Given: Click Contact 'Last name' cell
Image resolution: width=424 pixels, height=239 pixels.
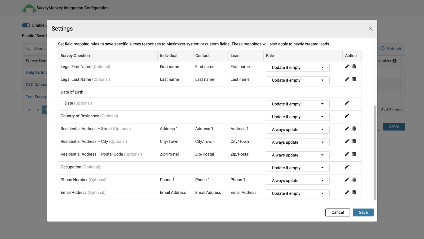Looking at the screenshot, I should point(205,79).
